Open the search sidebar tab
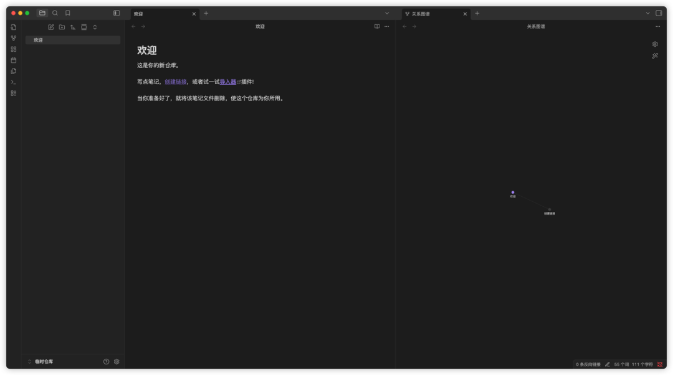This screenshot has height=375, width=673. tap(55, 13)
